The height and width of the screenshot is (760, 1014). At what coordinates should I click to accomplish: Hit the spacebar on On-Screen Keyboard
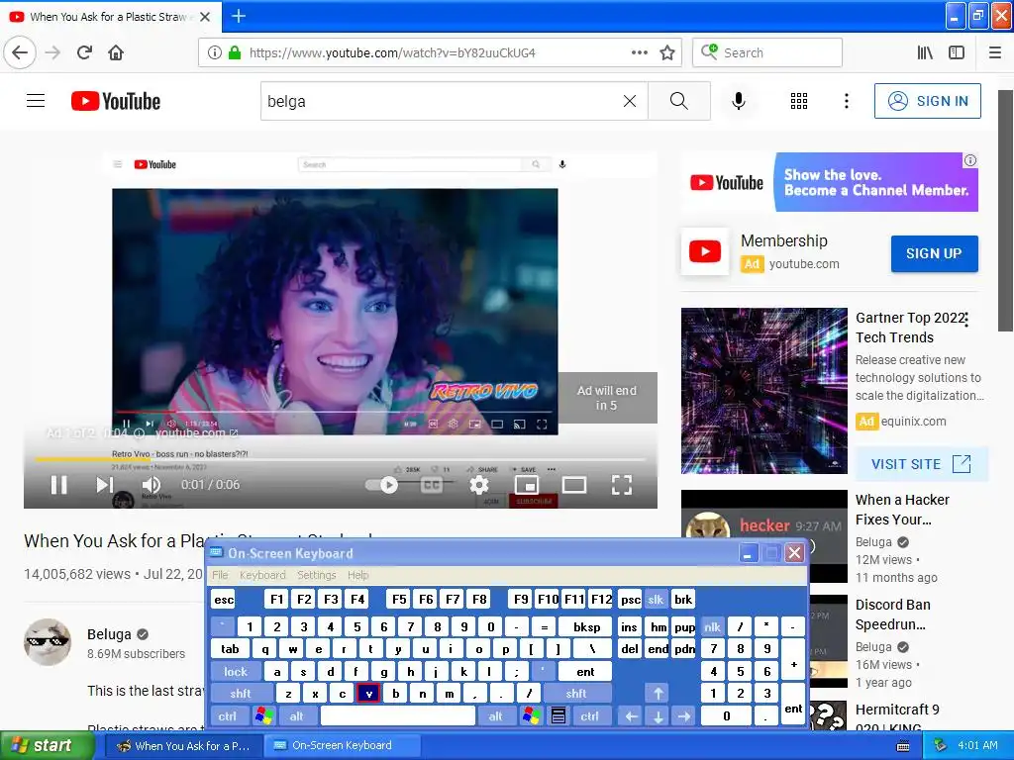[398, 716]
